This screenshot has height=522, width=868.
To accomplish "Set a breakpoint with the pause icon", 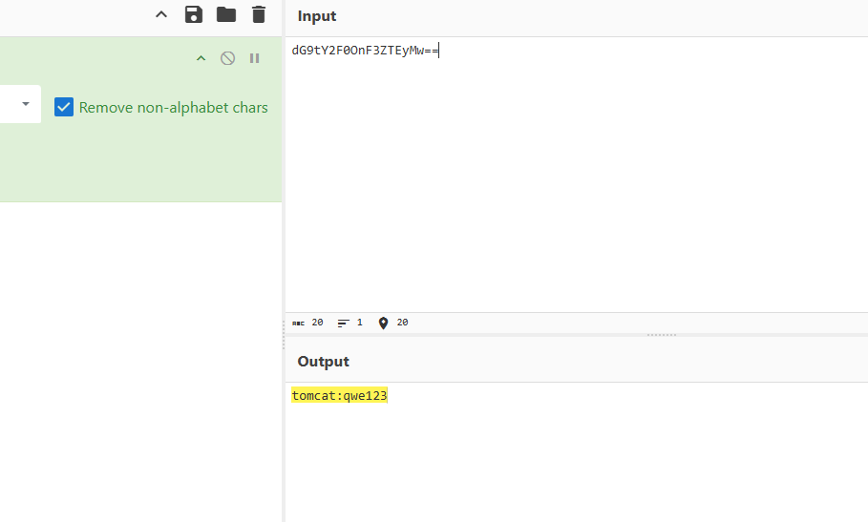I will click(x=255, y=58).
